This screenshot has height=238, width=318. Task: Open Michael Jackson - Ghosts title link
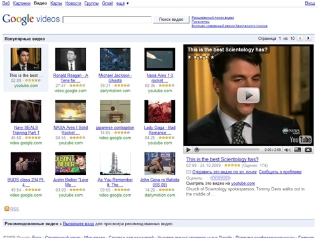(x=115, y=78)
